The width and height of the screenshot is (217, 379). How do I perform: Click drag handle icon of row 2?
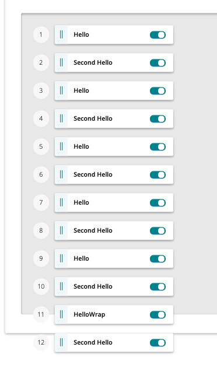pos(61,62)
